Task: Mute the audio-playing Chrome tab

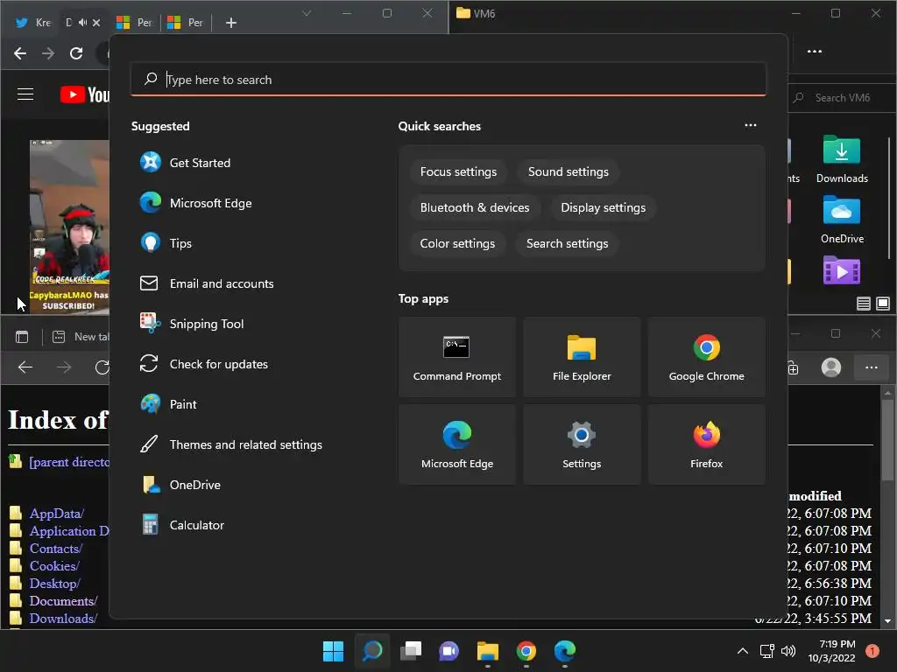Action: point(82,22)
